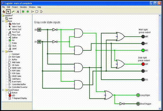Select the 'Gray code state inputs' label

click(x=47, y=22)
